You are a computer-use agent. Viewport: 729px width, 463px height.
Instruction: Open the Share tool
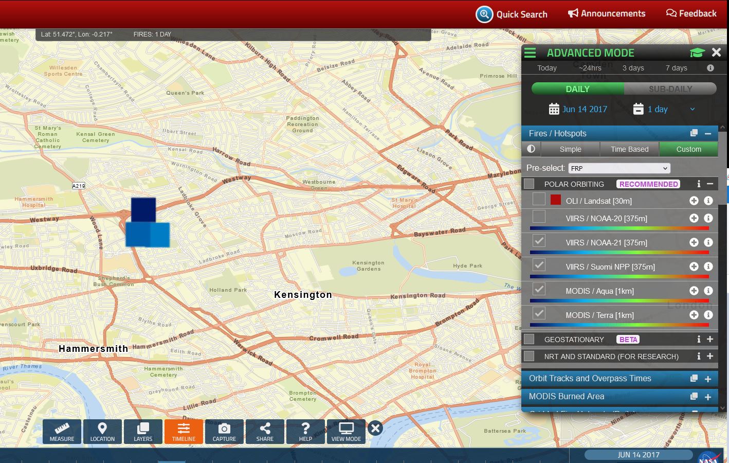pyautogui.click(x=265, y=431)
